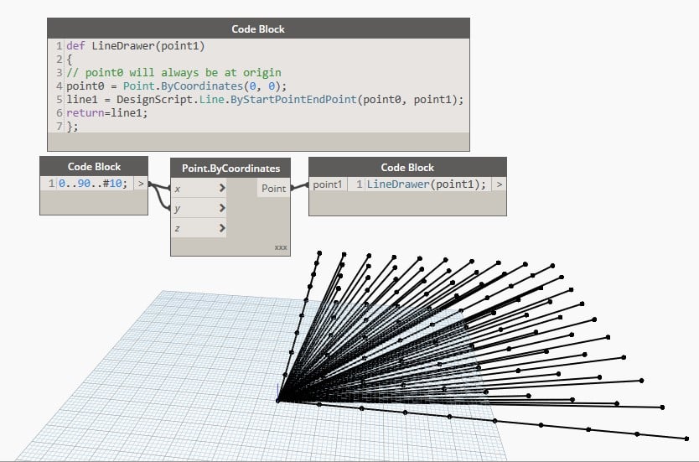Click the return=line1; code line
699x462 pixels.
click(107, 113)
